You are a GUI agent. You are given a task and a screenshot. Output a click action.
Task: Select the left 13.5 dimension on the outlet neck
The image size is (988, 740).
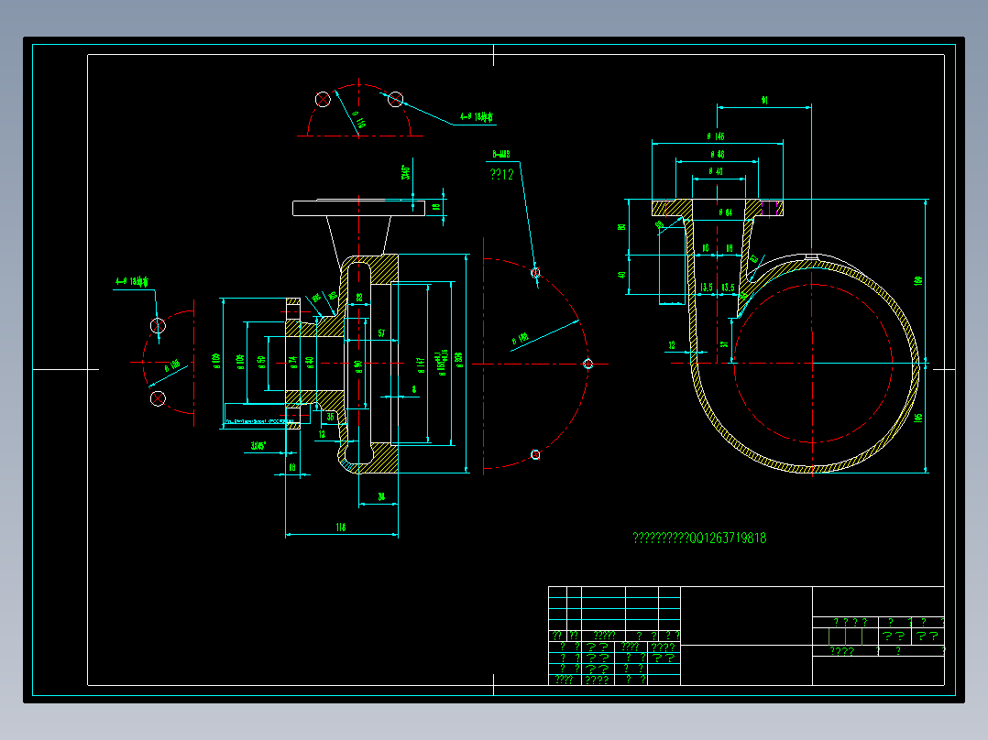[707, 288]
